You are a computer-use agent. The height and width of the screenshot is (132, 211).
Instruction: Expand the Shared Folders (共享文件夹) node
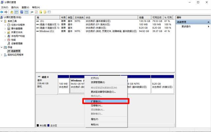click(5, 32)
